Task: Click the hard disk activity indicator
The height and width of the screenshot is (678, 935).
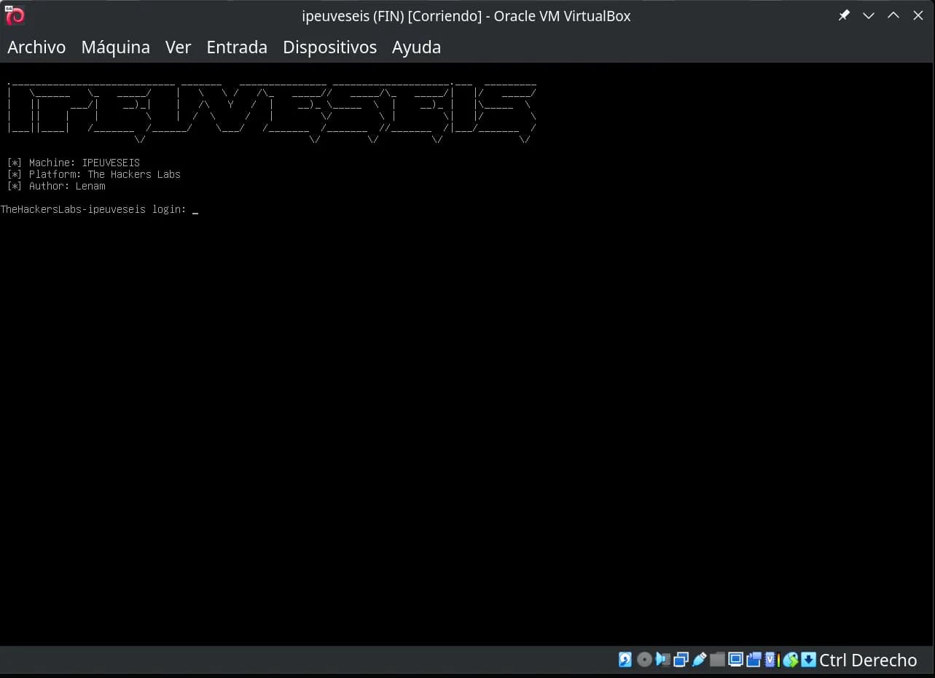Action: point(625,660)
